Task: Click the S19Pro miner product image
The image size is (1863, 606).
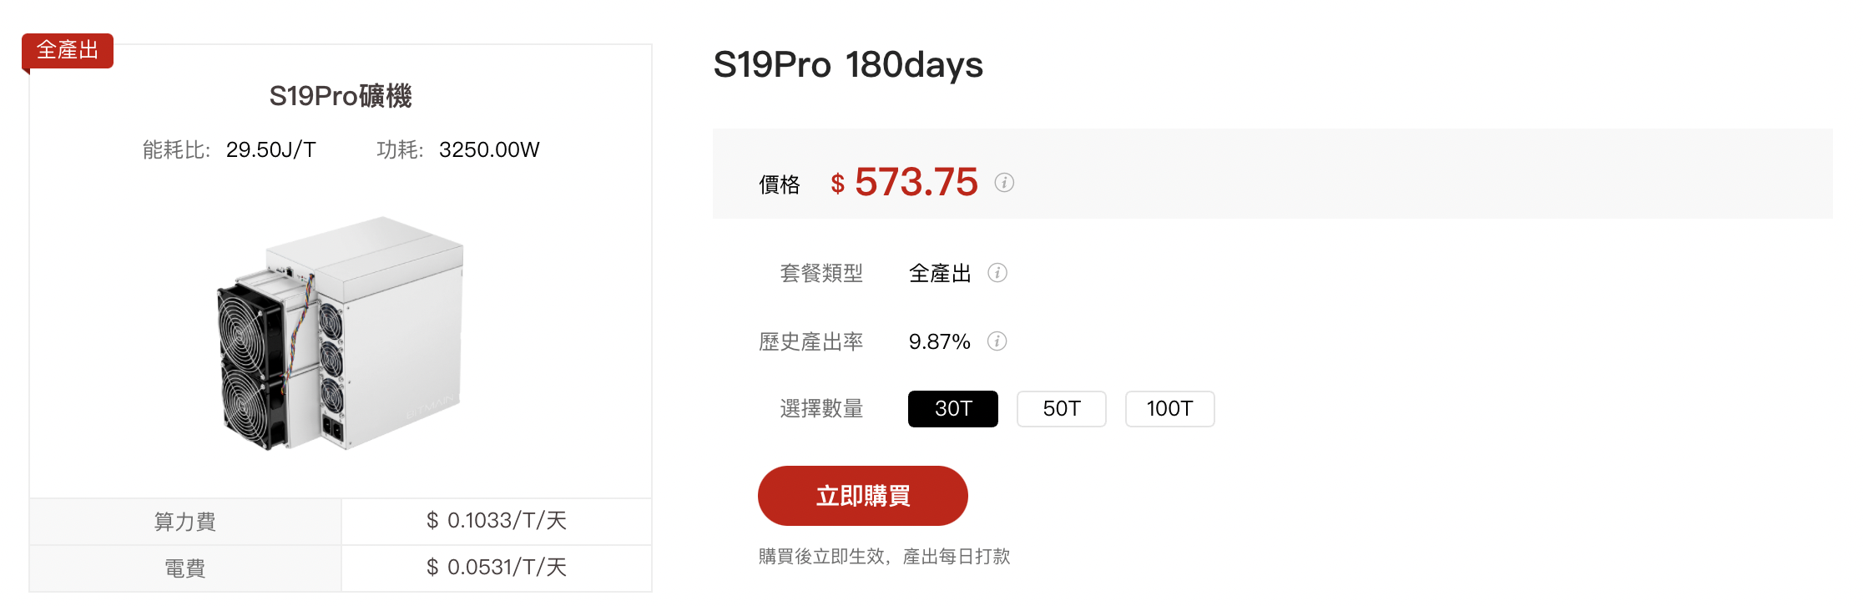Action: (341, 334)
